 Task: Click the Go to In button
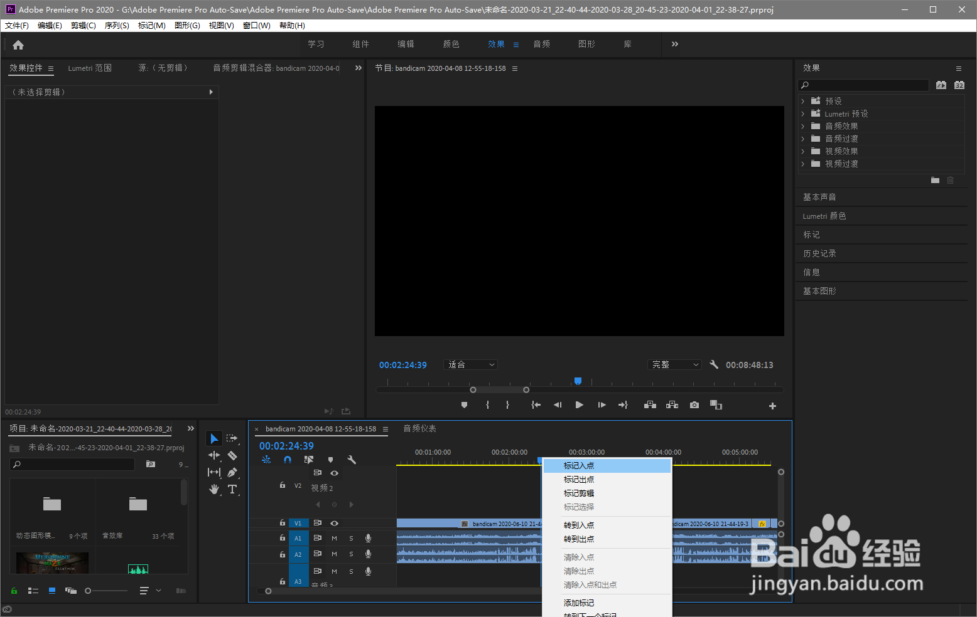point(536,405)
